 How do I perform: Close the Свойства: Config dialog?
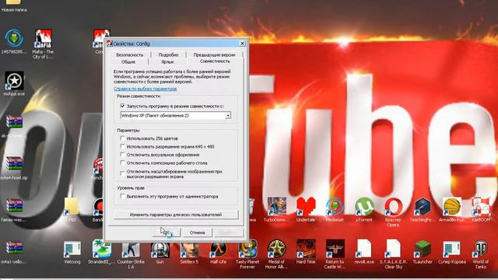[x=242, y=44]
